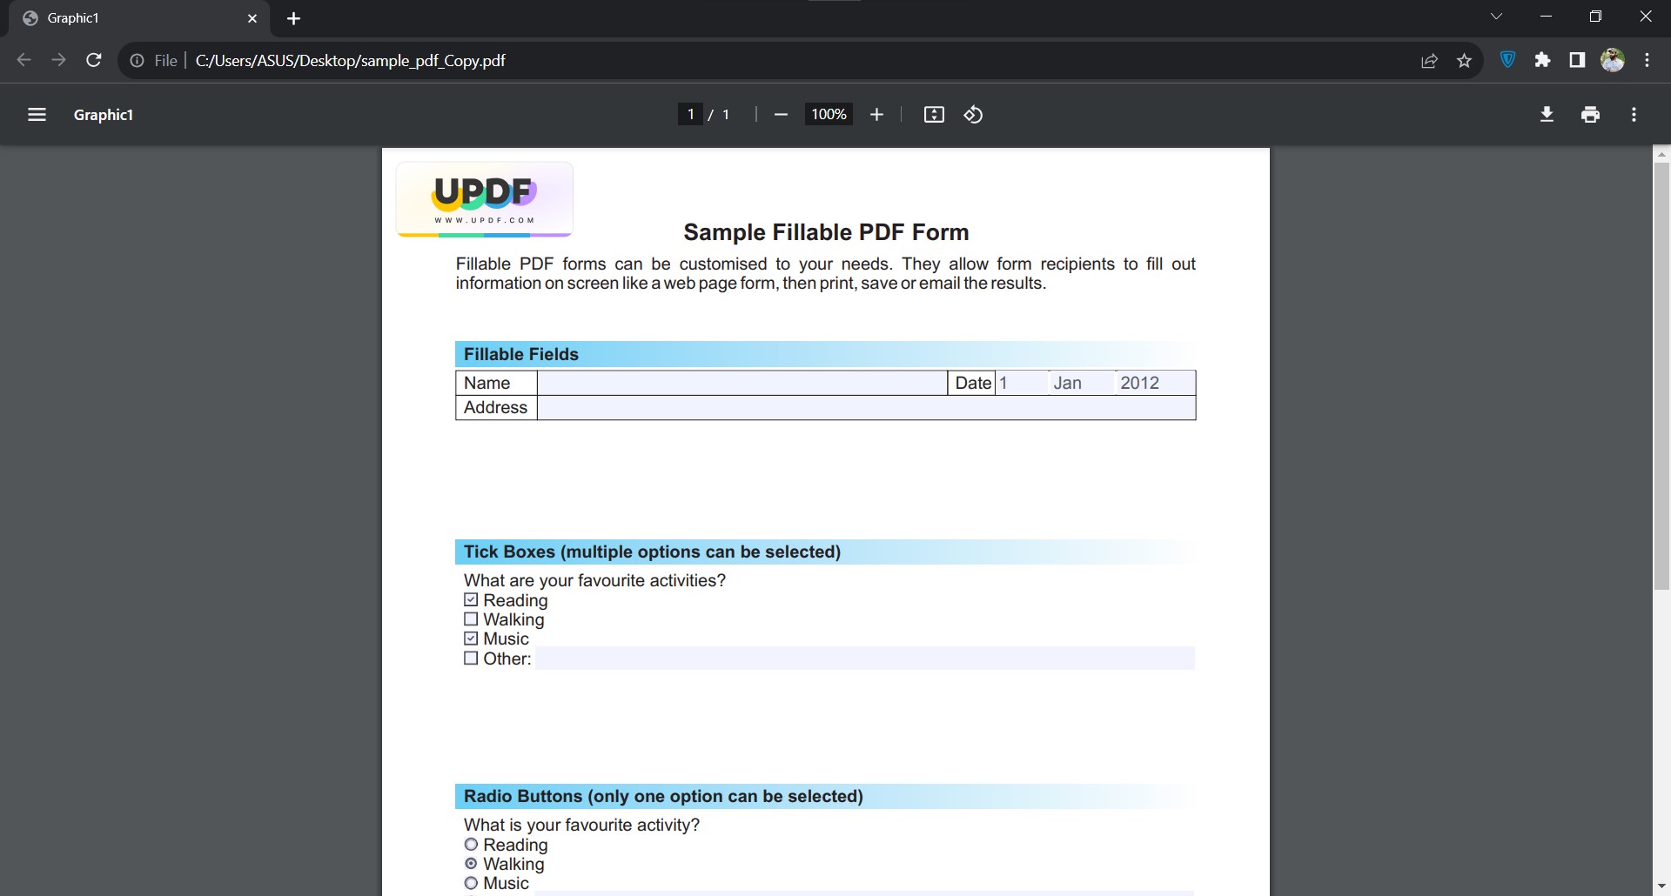Rotate the page counterclockwise
Image resolution: width=1671 pixels, height=896 pixels.
tap(973, 114)
